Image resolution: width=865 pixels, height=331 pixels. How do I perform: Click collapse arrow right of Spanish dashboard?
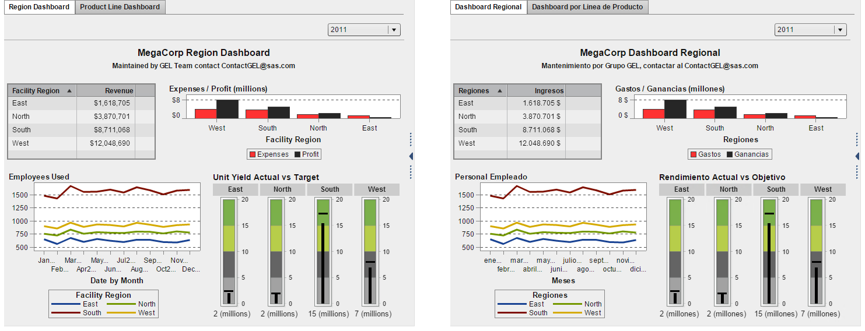click(x=857, y=156)
